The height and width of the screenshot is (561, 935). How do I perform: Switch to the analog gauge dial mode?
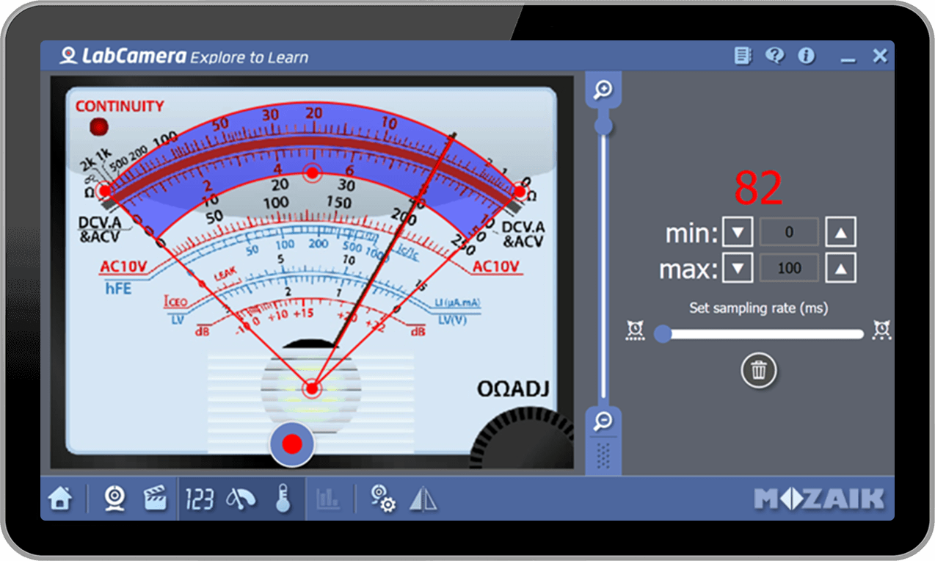(241, 499)
